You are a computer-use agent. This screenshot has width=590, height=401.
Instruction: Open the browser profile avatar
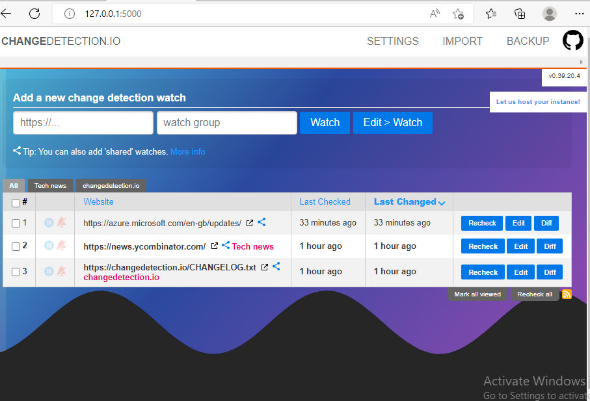(x=550, y=14)
